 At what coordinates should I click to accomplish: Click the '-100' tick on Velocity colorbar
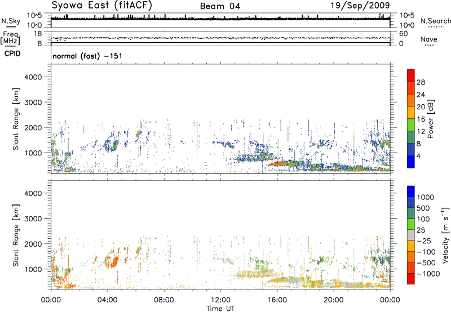point(426,252)
